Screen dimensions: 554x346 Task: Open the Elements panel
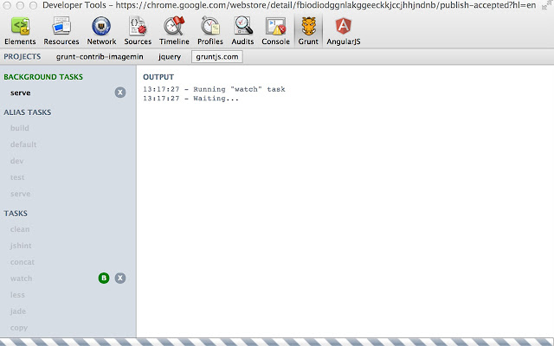20,31
